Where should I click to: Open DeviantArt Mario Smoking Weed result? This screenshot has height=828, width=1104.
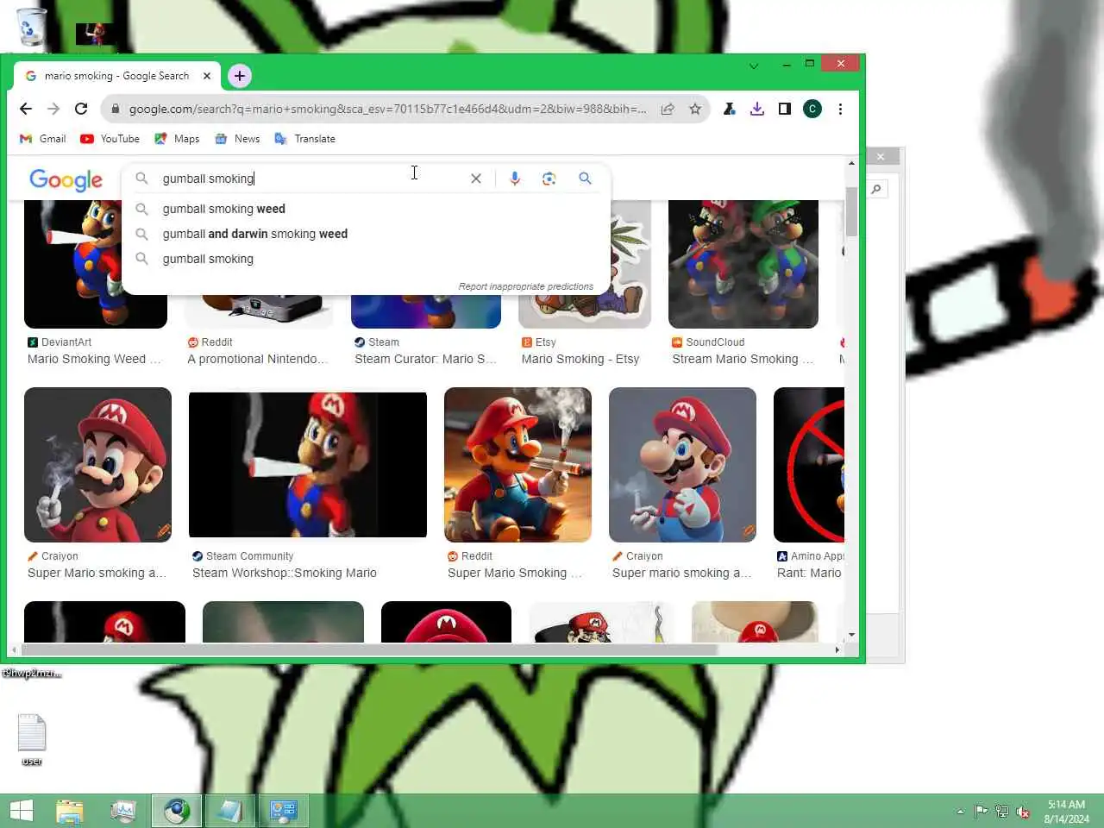(94, 360)
